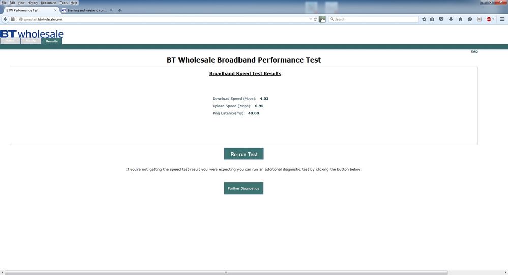Select the greyed Home page tab
The height and width of the screenshot is (275, 508).
(10, 41)
